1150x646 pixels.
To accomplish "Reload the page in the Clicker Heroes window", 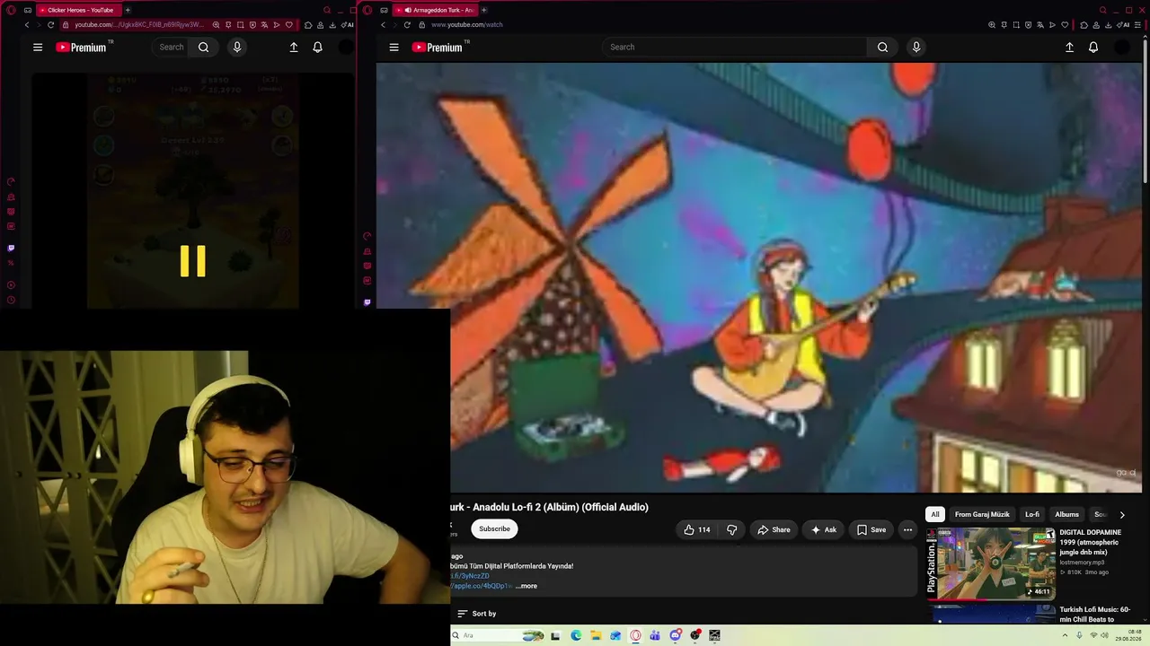I will tap(51, 25).
